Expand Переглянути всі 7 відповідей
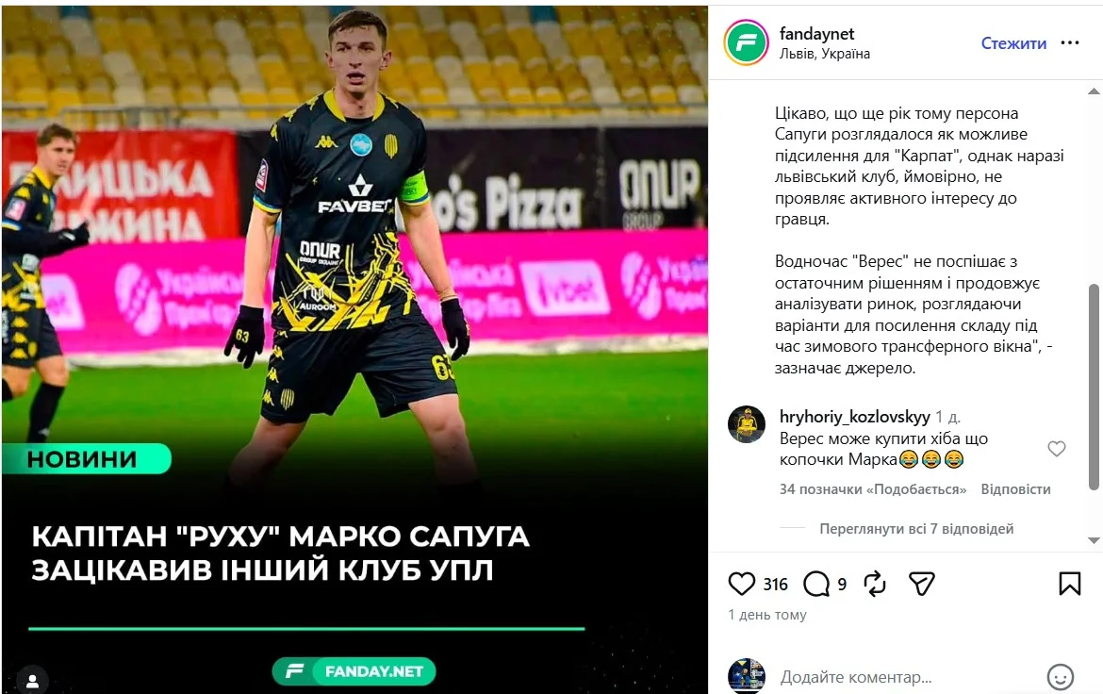This screenshot has height=694, width=1103. click(x=916, y=529)
